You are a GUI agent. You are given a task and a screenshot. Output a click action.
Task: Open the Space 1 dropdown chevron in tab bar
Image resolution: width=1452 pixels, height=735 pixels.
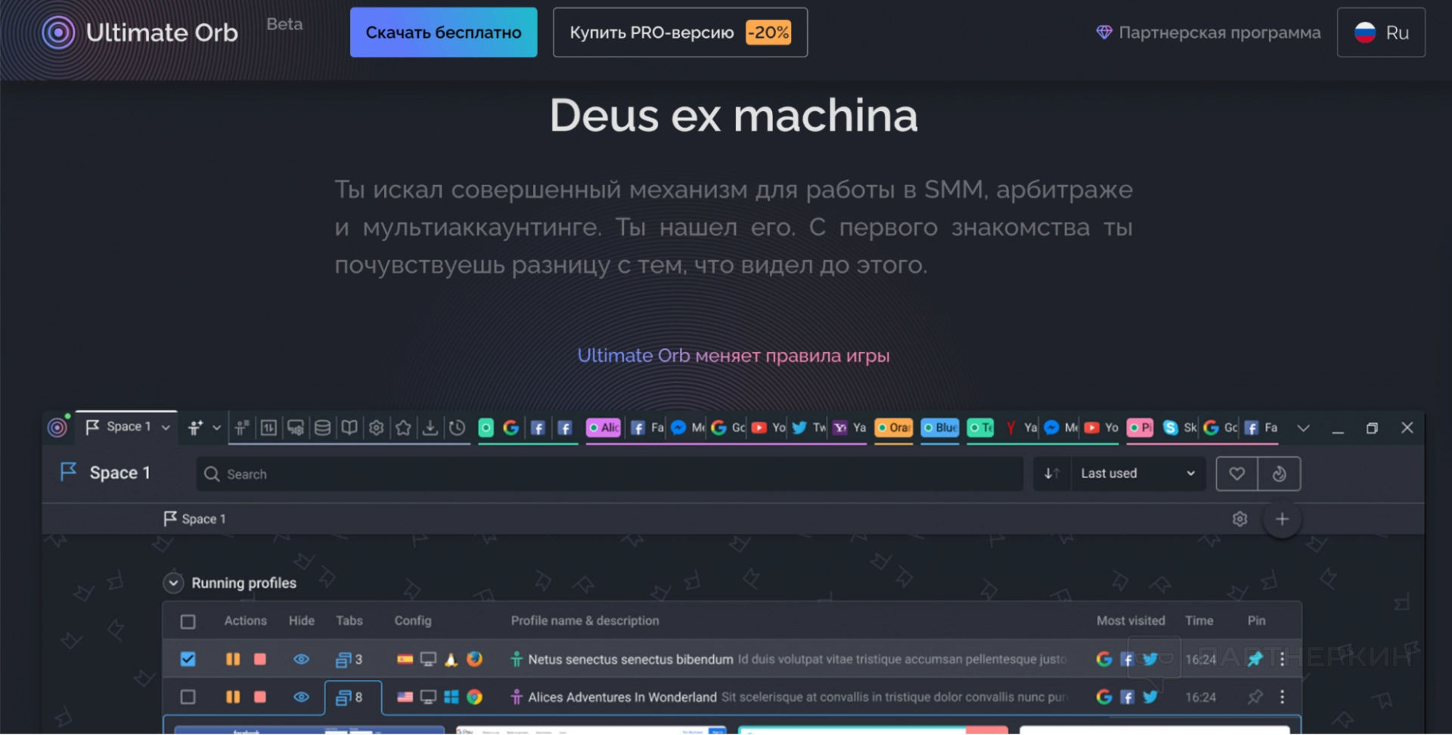pyautogui.click(x=166, y=428)
